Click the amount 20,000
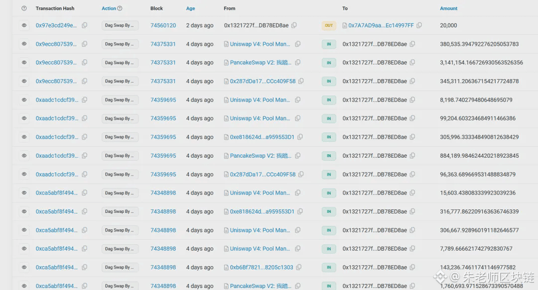 pos(448,25)
